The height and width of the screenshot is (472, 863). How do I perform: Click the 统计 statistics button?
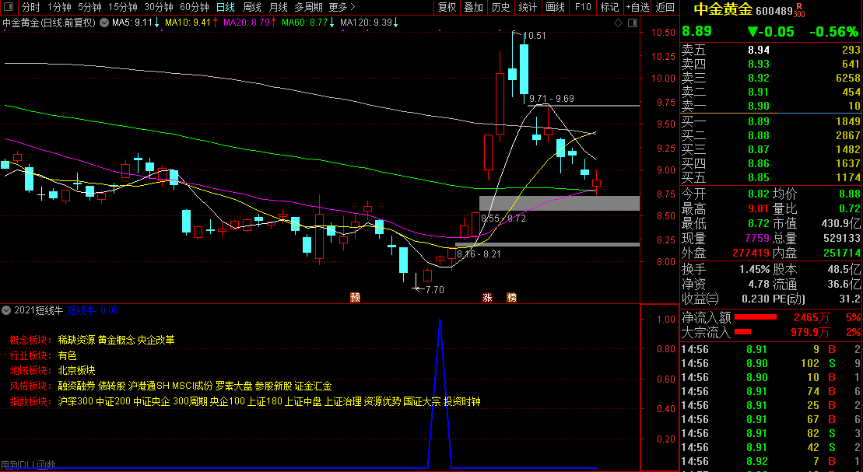click(x=528, y=7)
